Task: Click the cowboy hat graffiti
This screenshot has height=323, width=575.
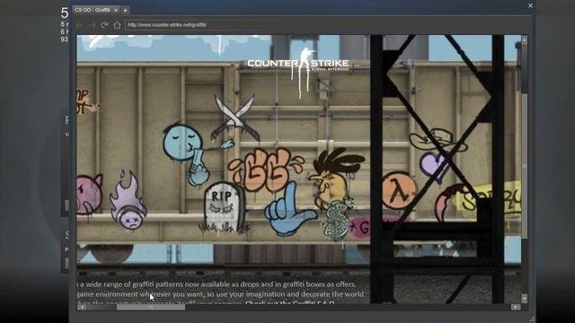Action: (438, 140)
